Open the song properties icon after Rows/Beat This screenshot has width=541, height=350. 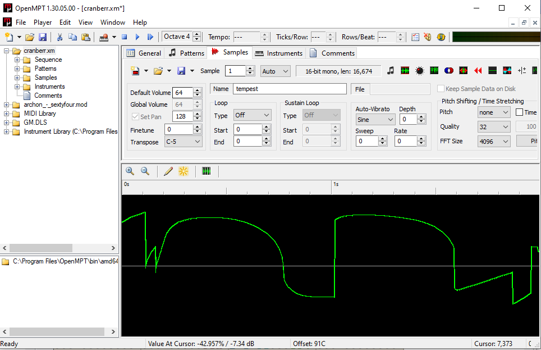click(x=415, y=37)
